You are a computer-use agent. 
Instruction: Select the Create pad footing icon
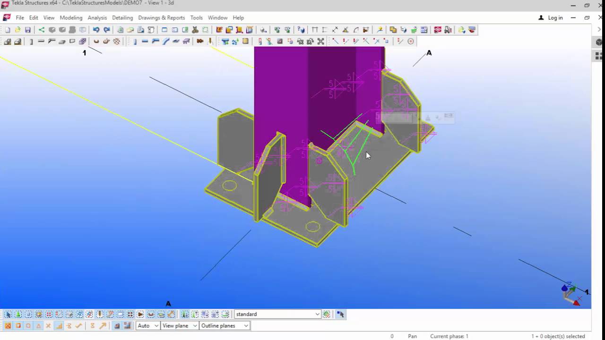click(8, 42)
